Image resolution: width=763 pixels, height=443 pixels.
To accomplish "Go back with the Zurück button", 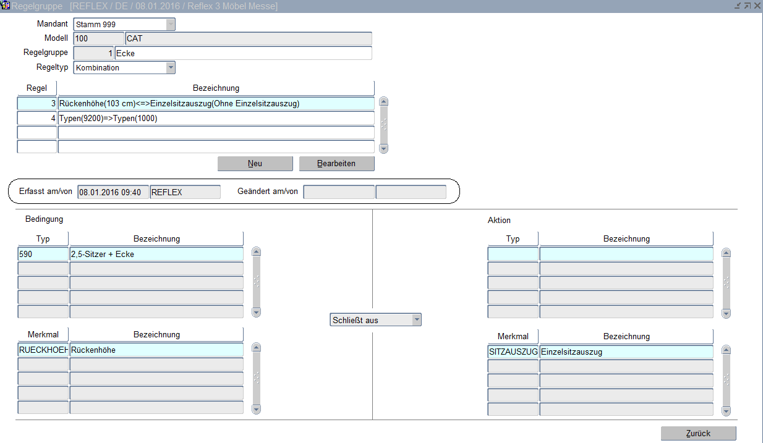I will [x=698, y=434].
